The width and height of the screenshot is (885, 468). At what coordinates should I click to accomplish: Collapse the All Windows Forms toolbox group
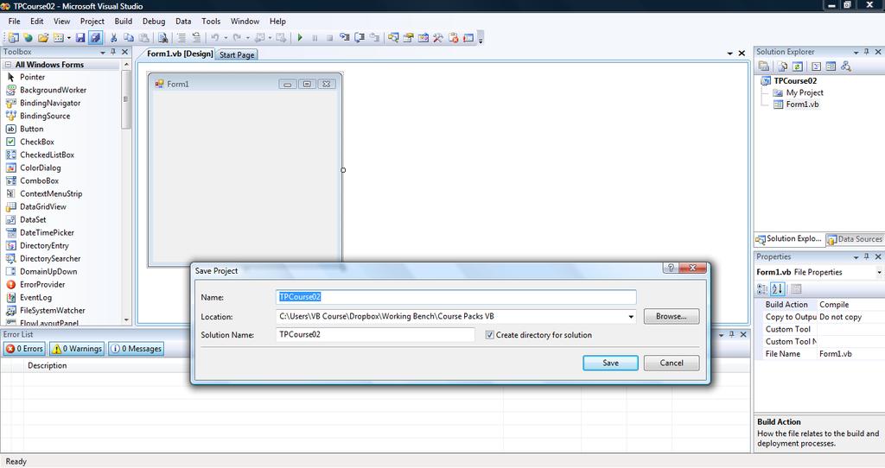[9, 65]
